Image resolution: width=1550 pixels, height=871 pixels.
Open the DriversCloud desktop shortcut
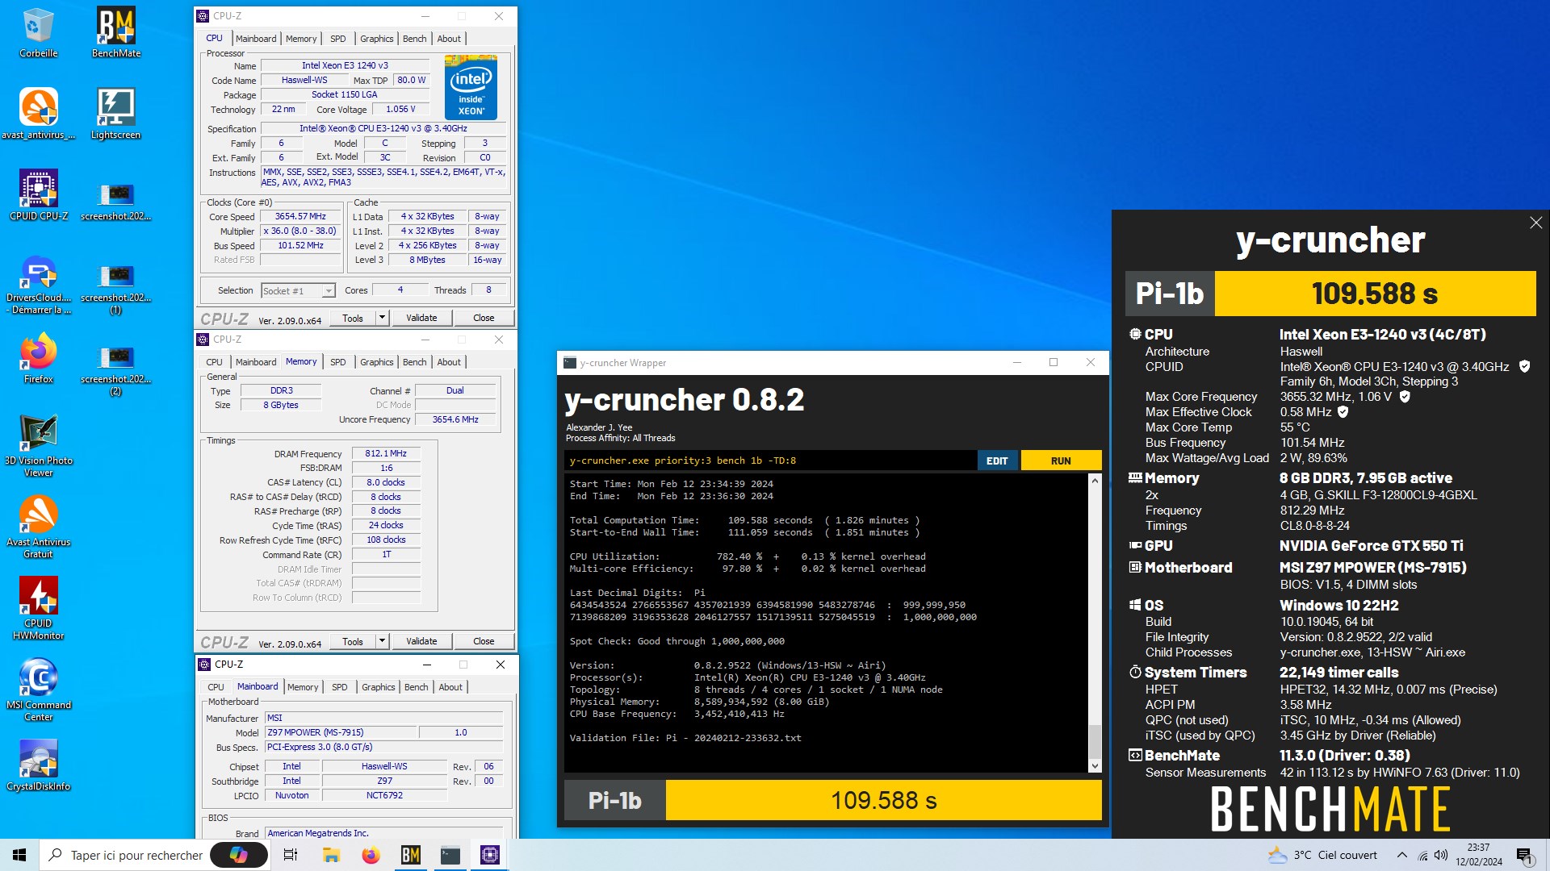[x=38, y=285]
